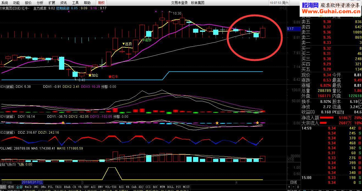
Task: Click the 期权 button
Action: click(101, 3)
